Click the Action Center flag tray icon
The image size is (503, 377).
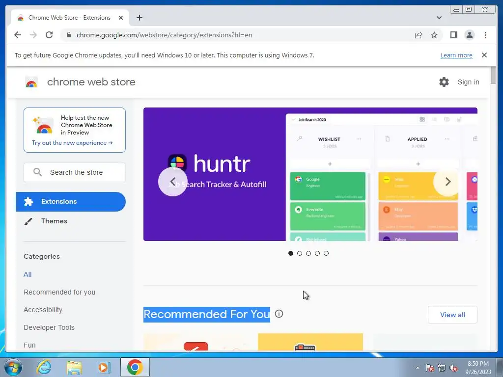(x=430, y=368)
